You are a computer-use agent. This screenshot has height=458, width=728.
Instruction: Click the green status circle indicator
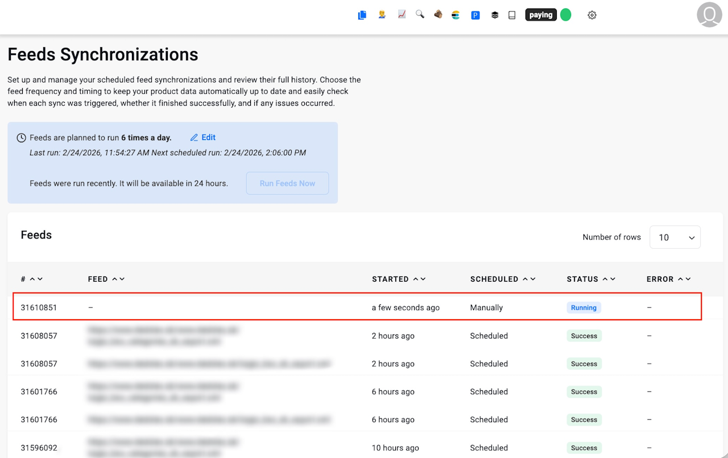tap(565, 15)
